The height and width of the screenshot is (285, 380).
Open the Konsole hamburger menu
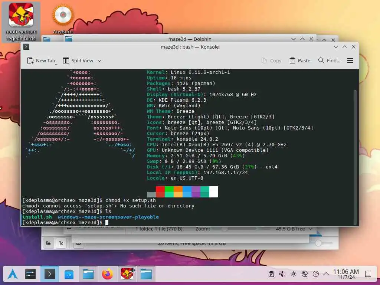(350, 60)
